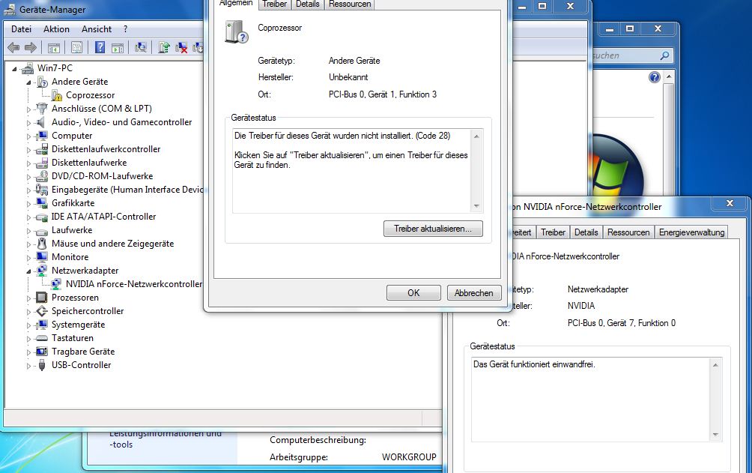Select NVIDIA nForce-Netzwerkcontroller in device tree
This screenshot has width=752, height=473.
pyautogui.click(x=134, y=284)
